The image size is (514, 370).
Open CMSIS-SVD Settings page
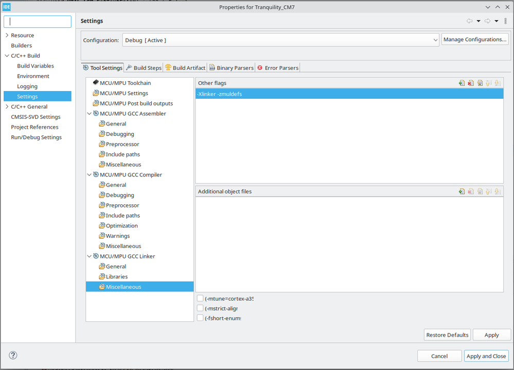[36, 117]
